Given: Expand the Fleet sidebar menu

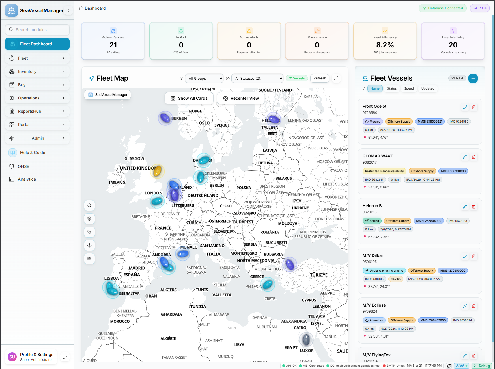Looking at the screenshot, I should 37,58.
